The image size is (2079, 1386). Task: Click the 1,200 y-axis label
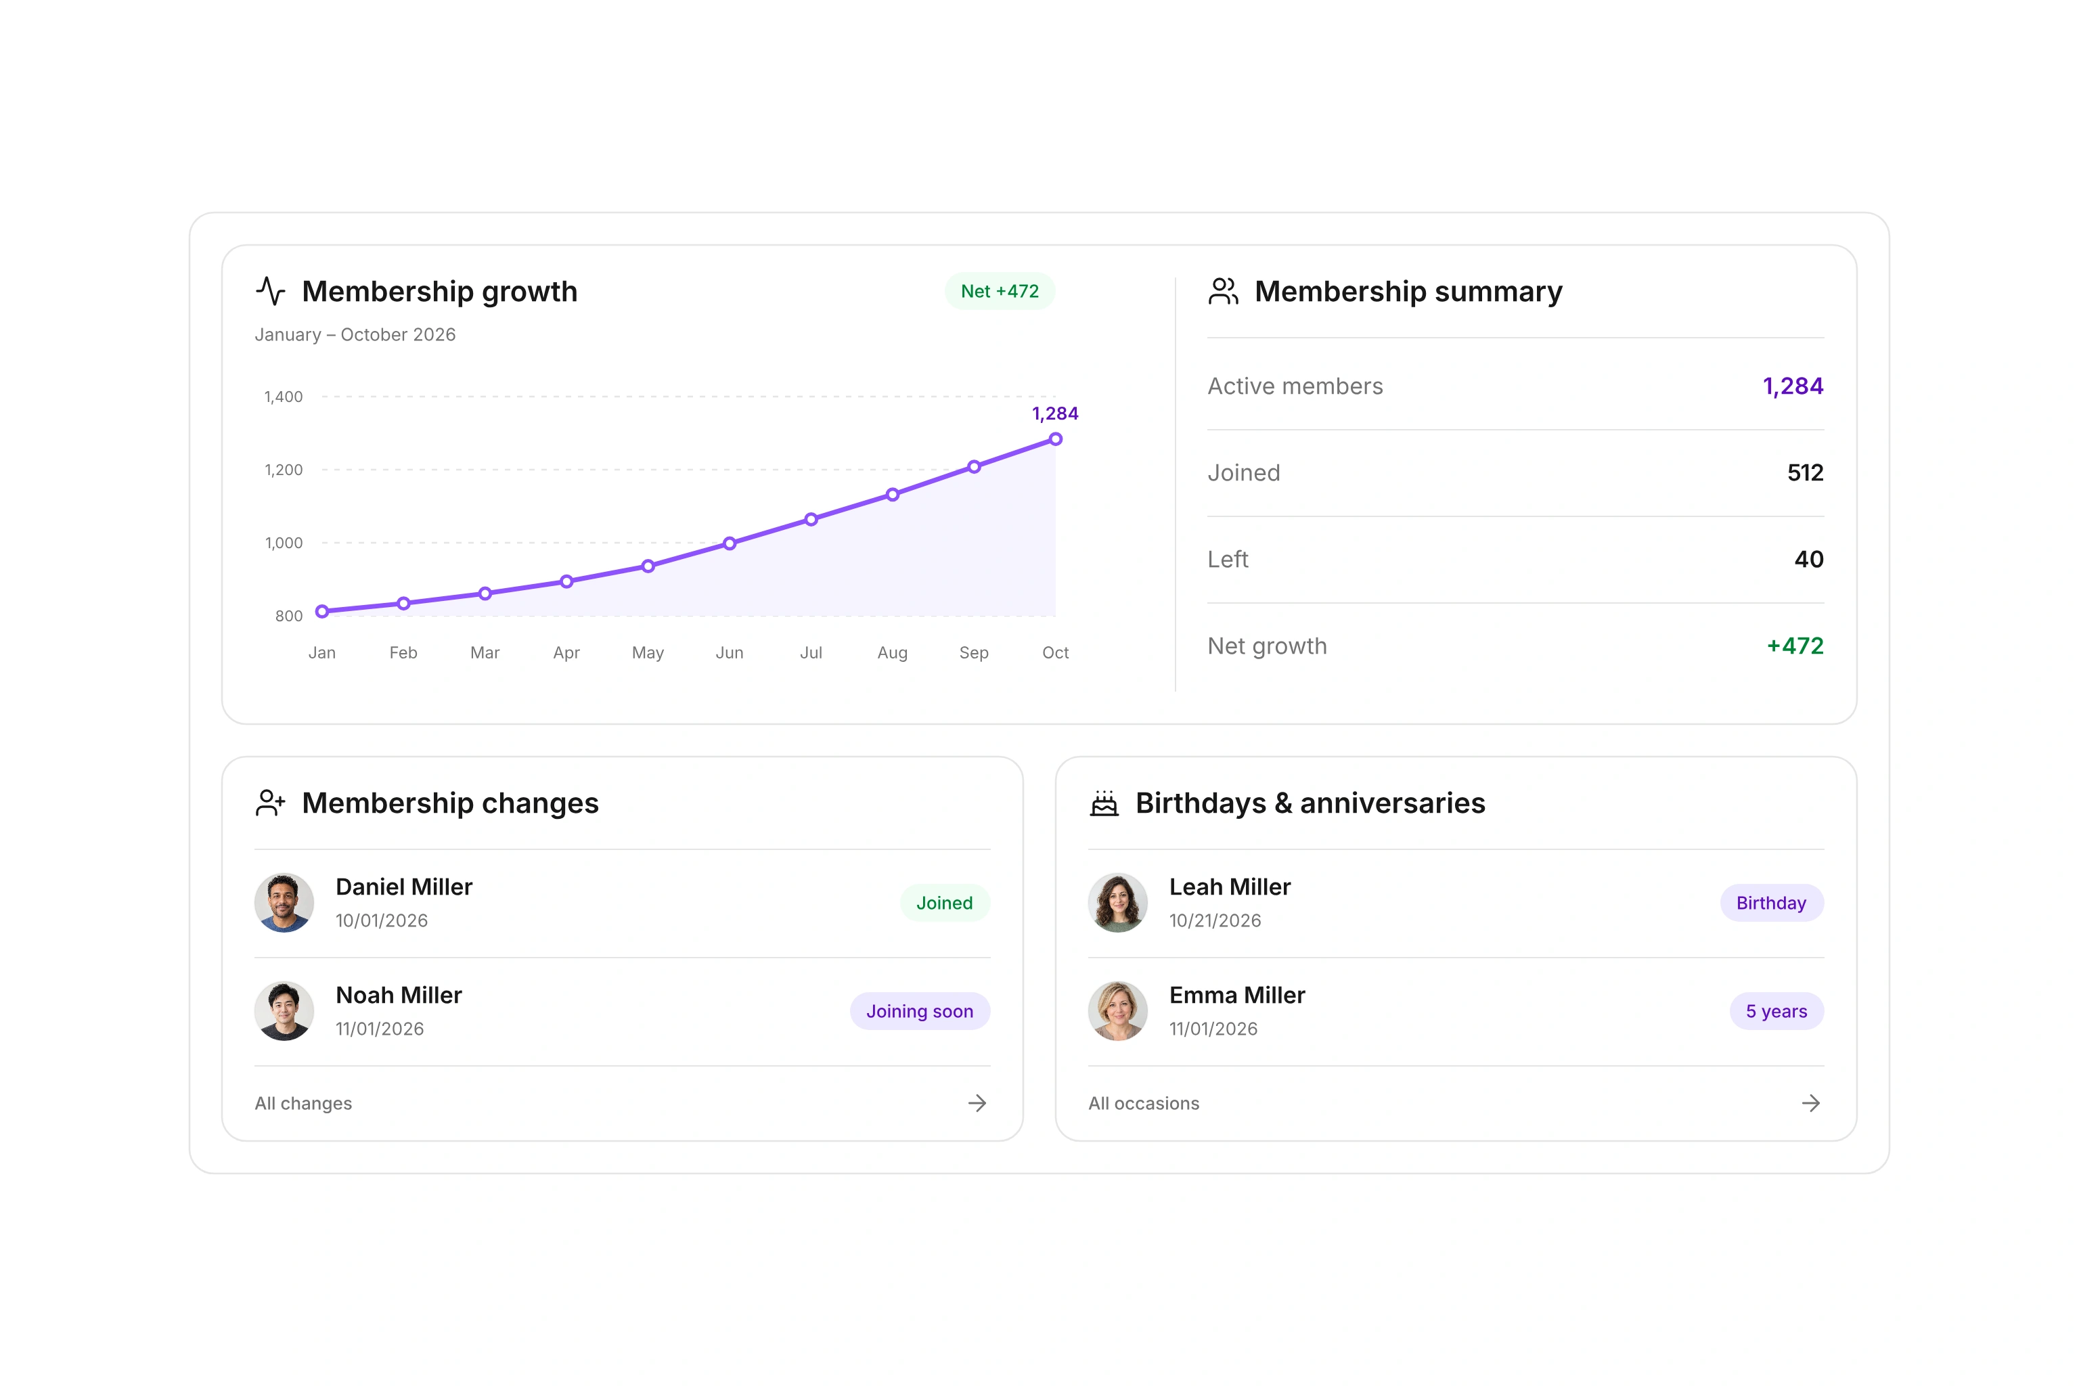(284, 470)
